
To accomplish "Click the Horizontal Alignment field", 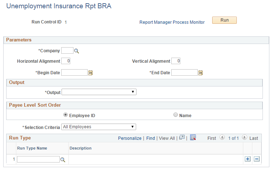I will (x=66, y=61).
